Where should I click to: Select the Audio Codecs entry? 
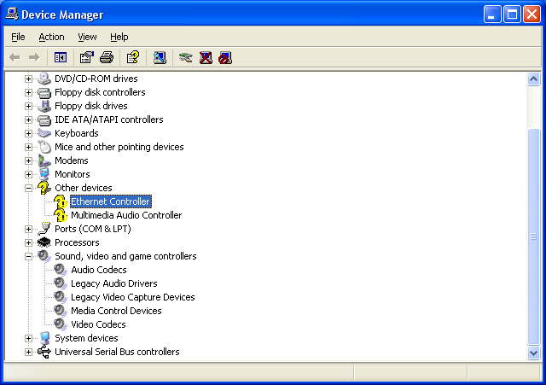coord(98,270)
